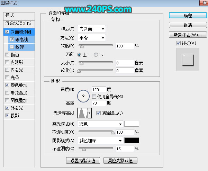The height and width of the screenshot is (171, 208).
Task: Open the 纹理 sub-settings
Action: point(20,47)
